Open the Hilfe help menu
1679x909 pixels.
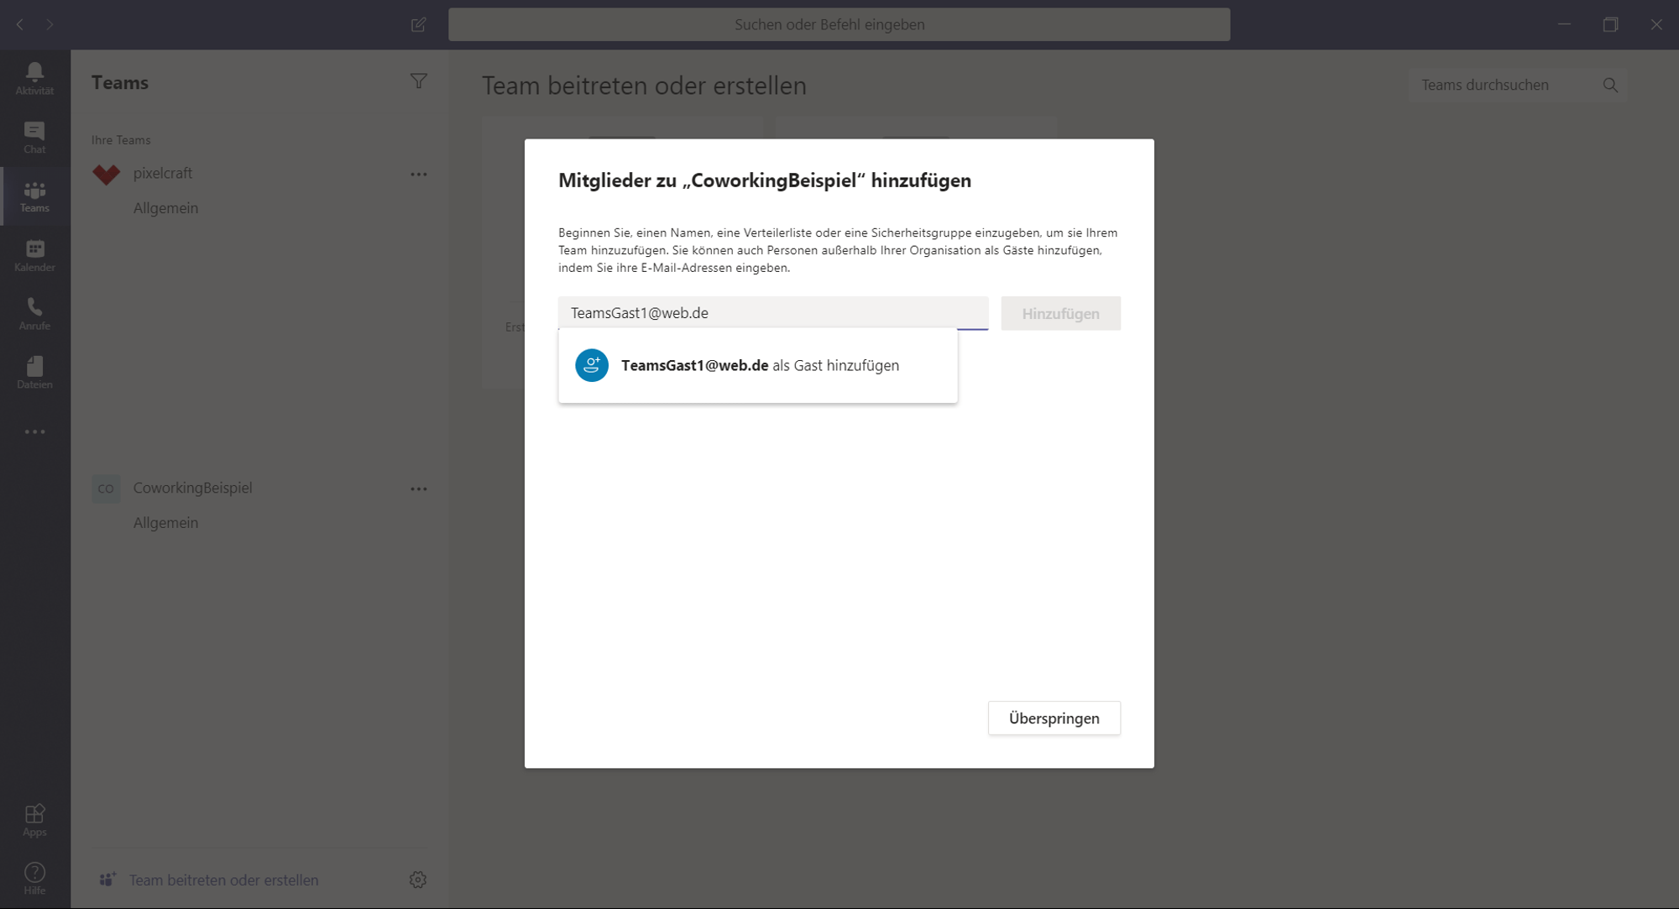[34, 879]
